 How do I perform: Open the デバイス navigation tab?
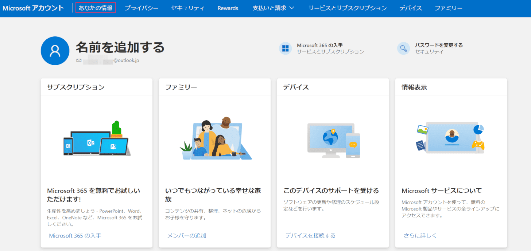pyautogui.click(x=411, y=8)
